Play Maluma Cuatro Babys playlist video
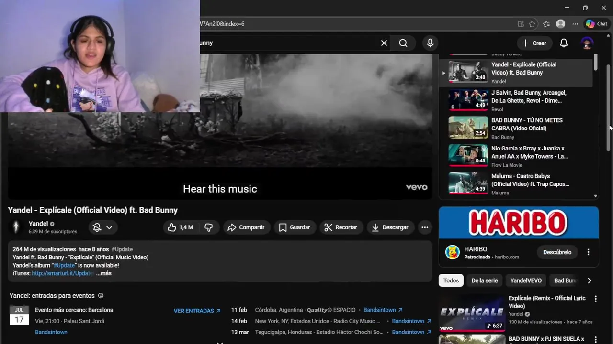 (x=516, y=184)
